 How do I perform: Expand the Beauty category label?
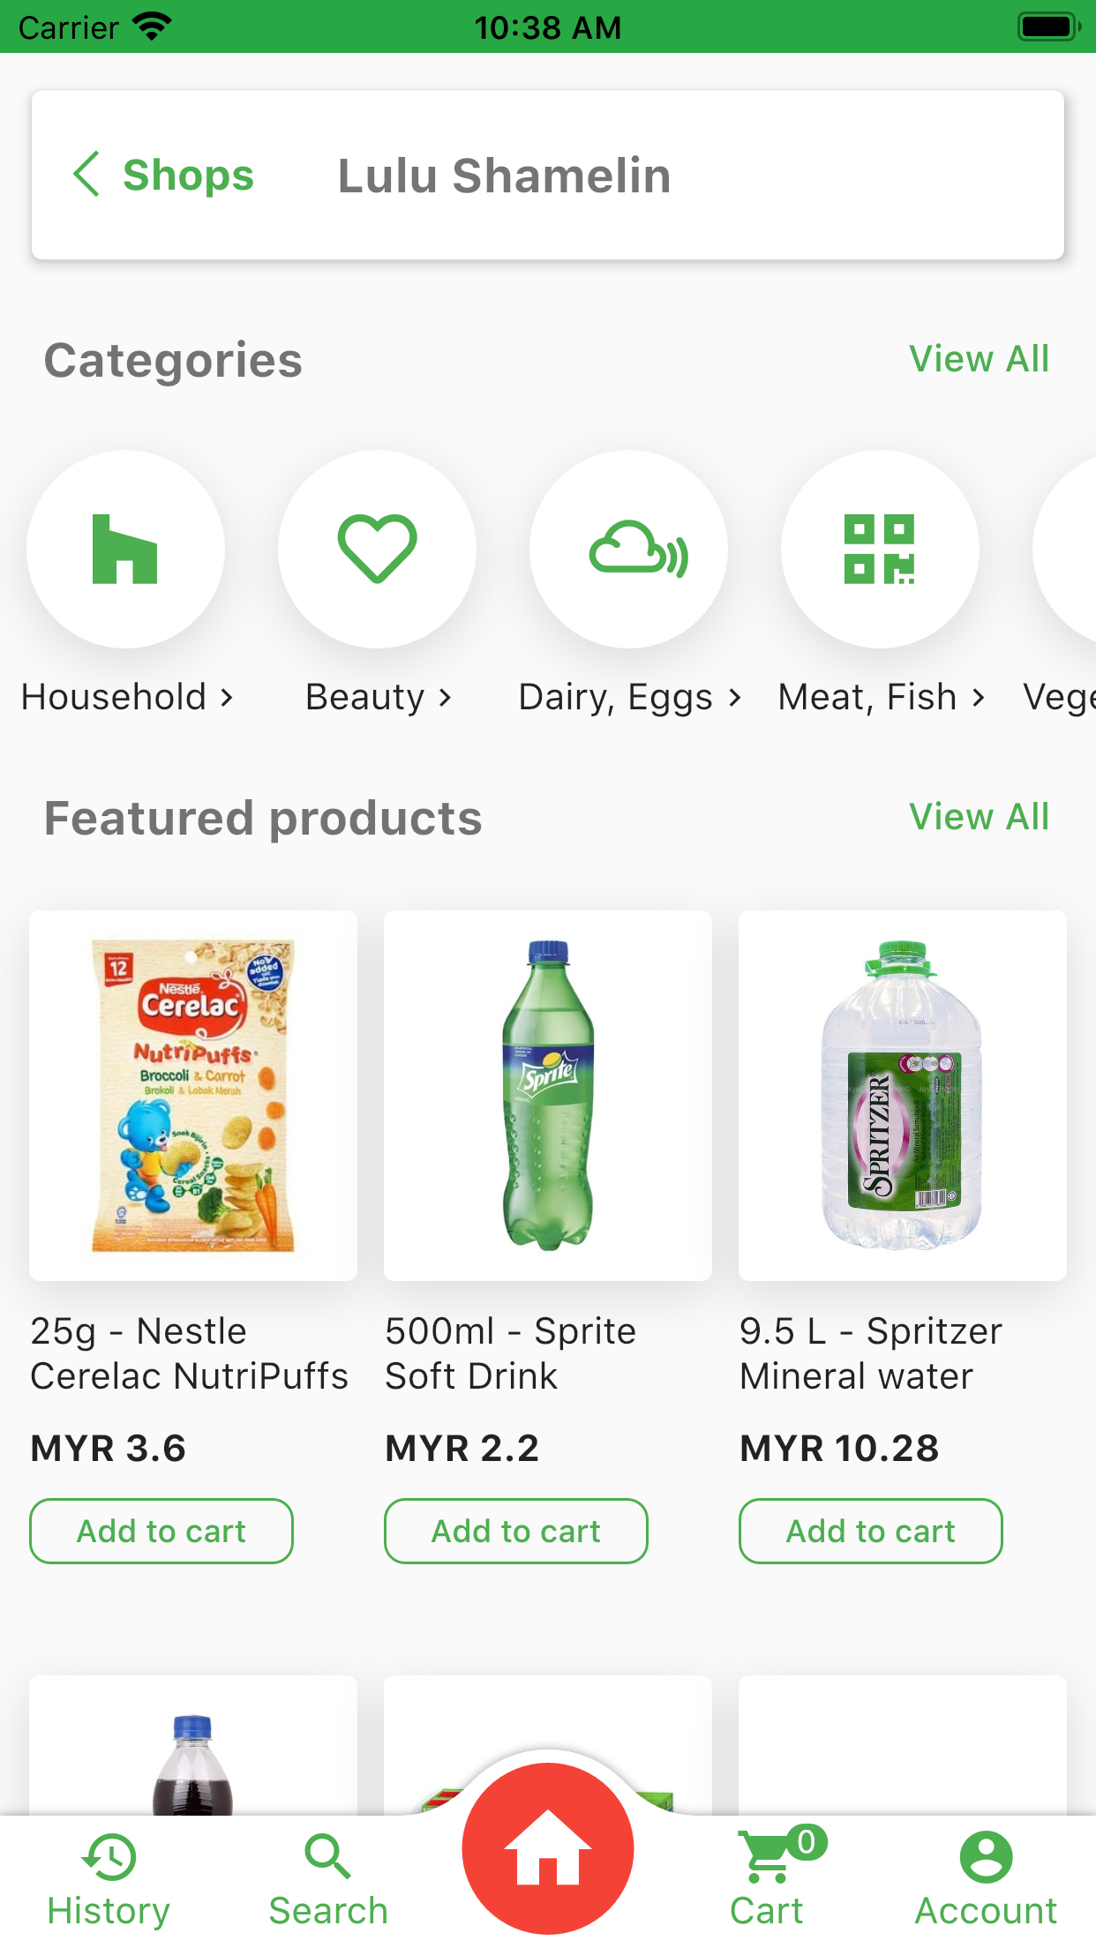point(378,697)
